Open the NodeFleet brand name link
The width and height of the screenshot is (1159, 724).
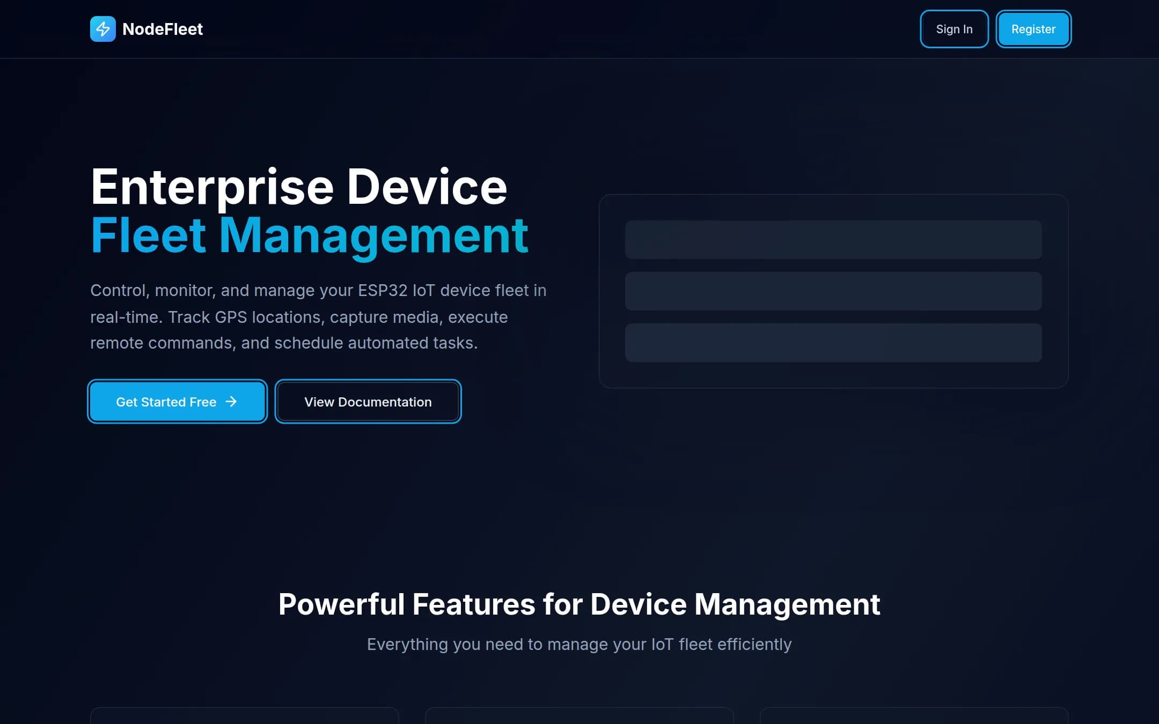[x=163, y=29]
